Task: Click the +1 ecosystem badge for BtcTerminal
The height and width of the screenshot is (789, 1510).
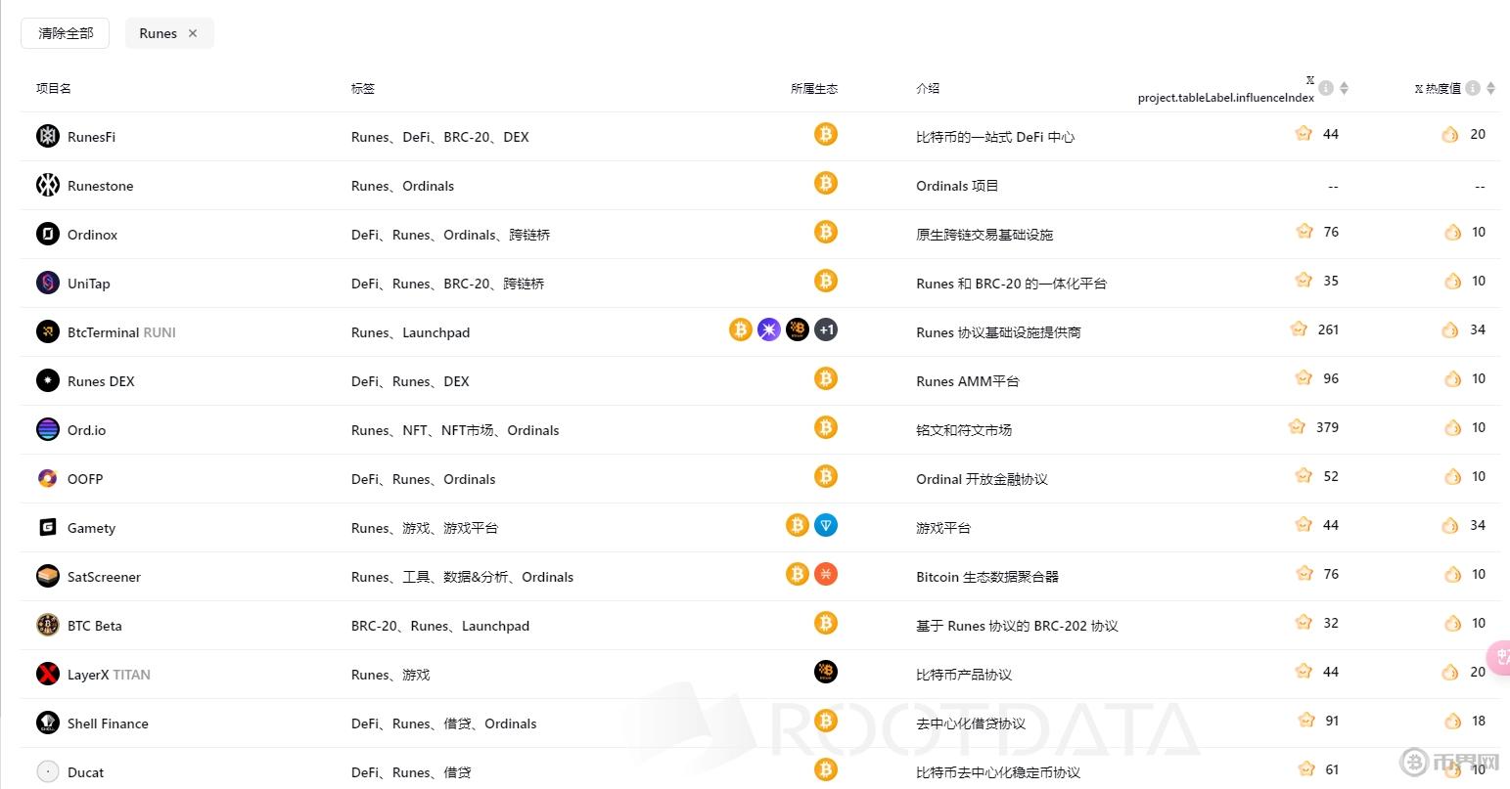Action: (x=827, y=329)
